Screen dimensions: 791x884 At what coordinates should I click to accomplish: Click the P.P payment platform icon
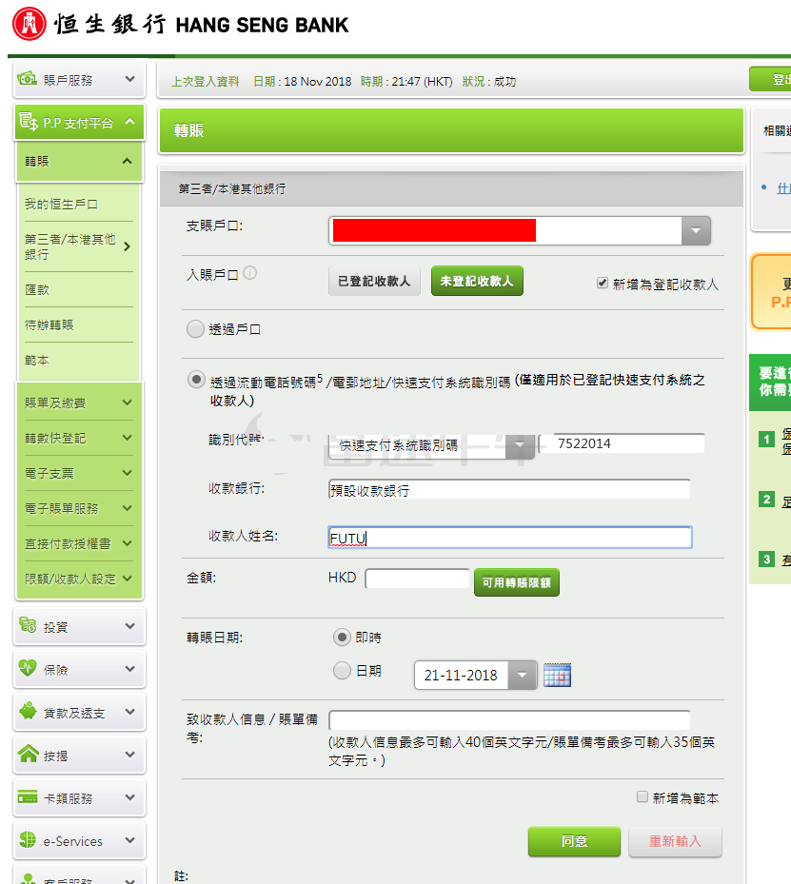pos(29,121)
